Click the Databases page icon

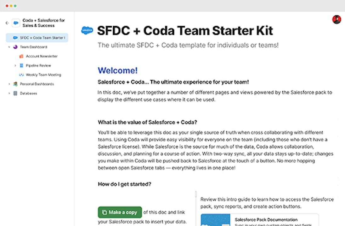coord(15,94)
